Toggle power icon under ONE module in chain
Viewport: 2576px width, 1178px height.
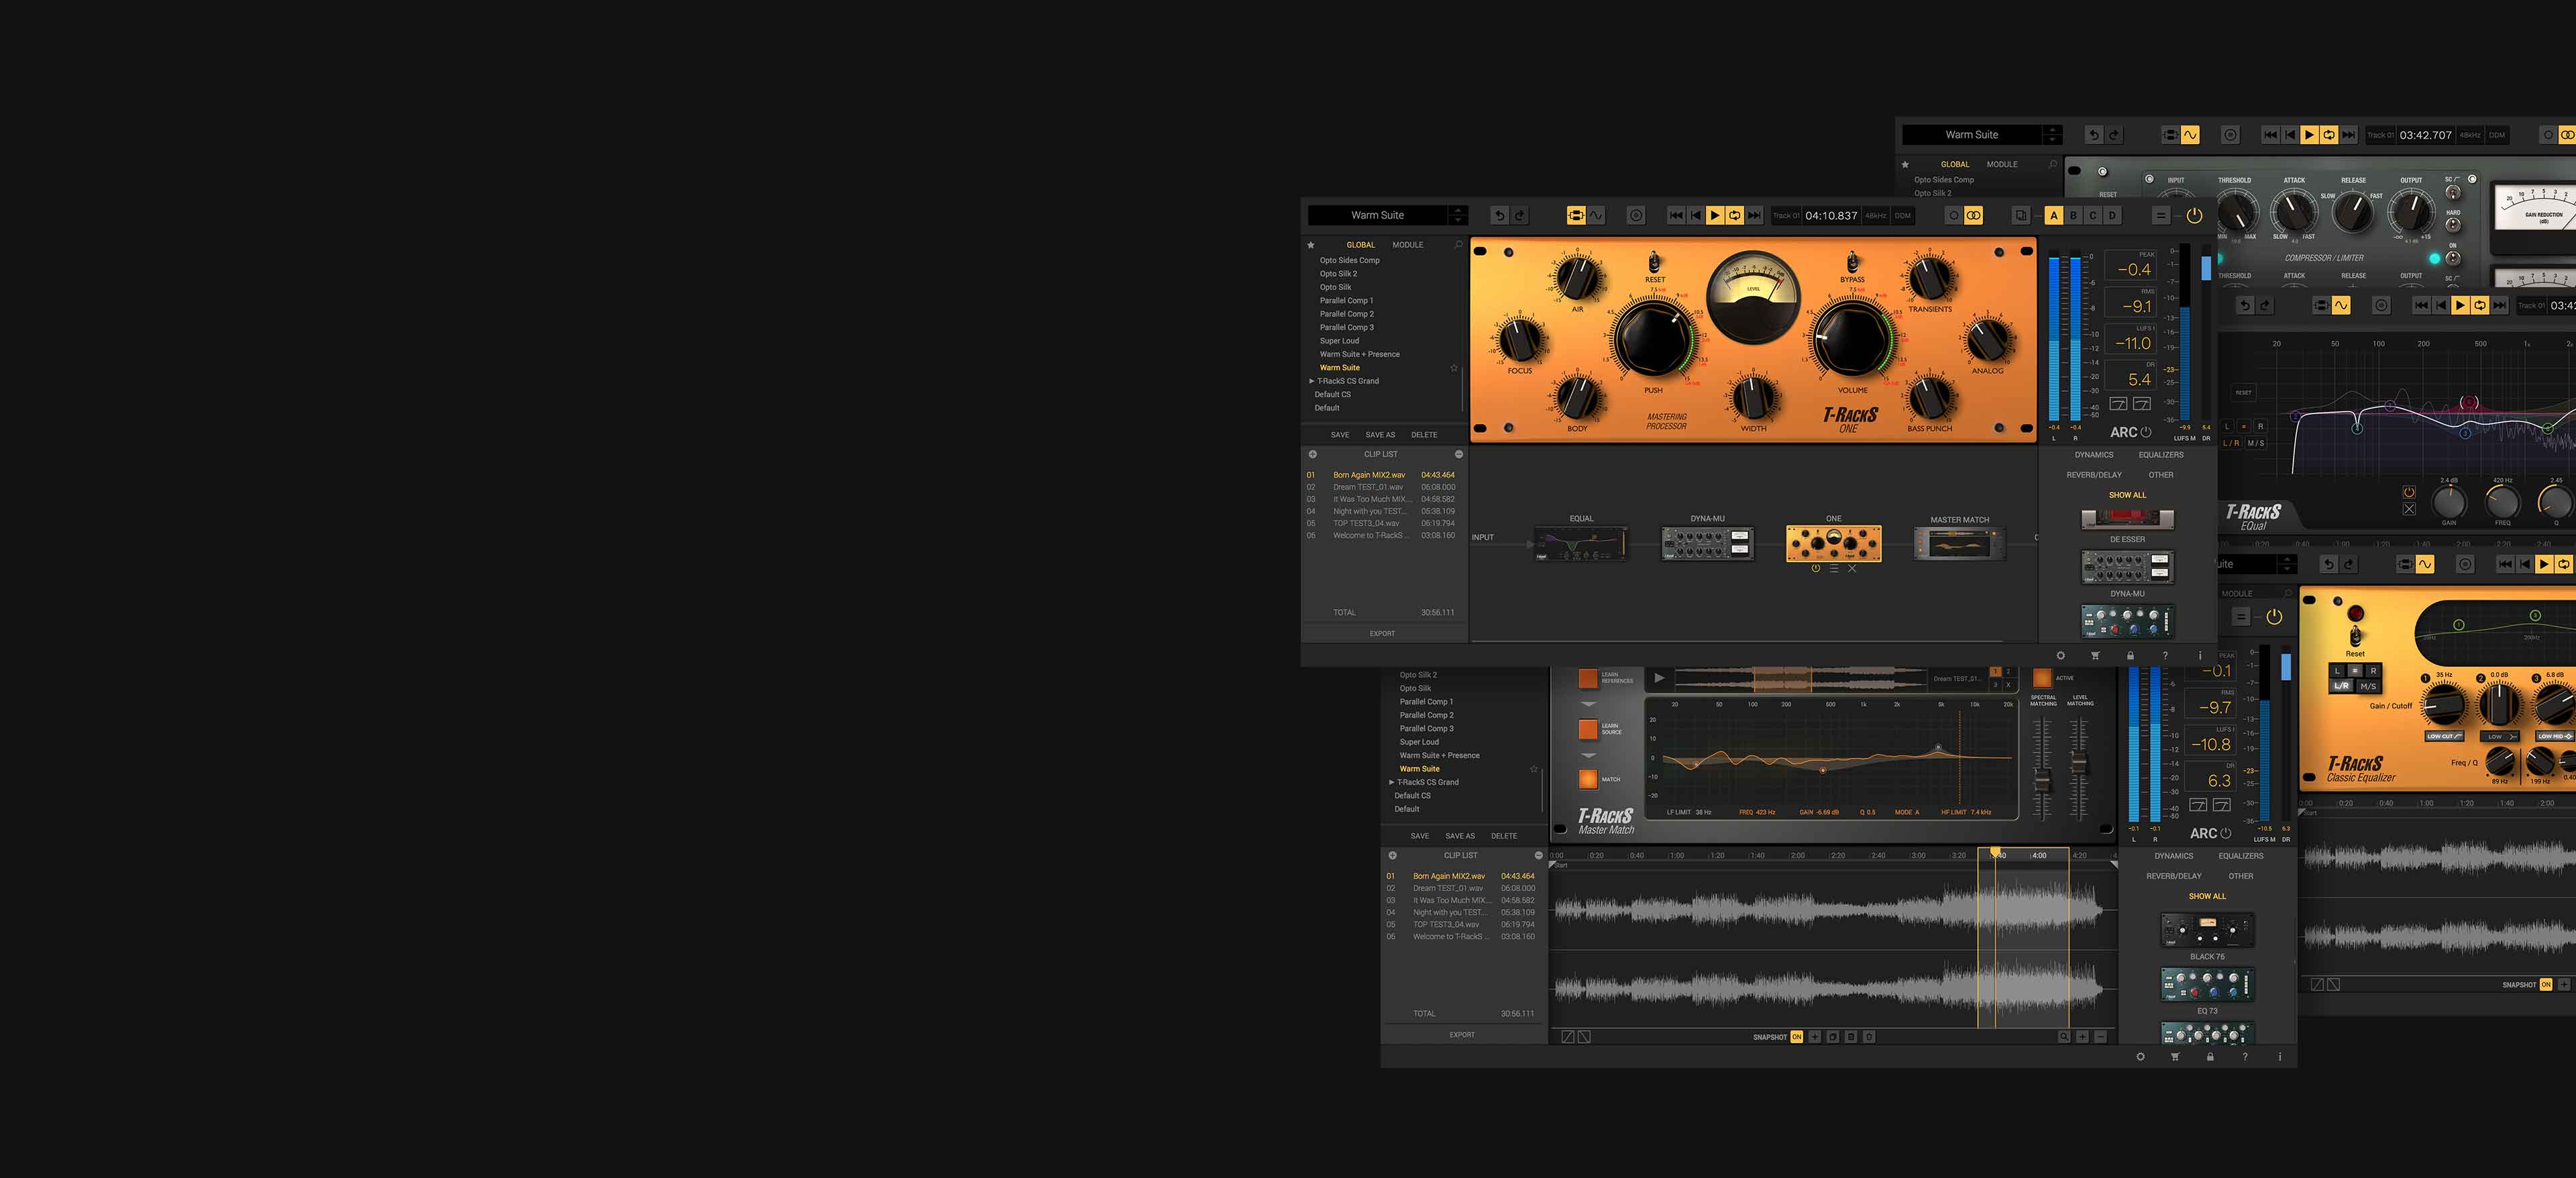click(x=1815, y=568)
